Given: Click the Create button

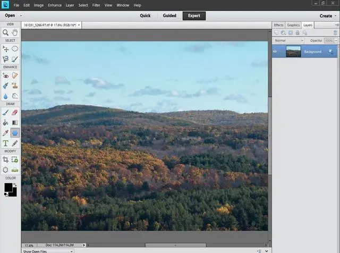Looking at the screenshot, I should [326, 16].
